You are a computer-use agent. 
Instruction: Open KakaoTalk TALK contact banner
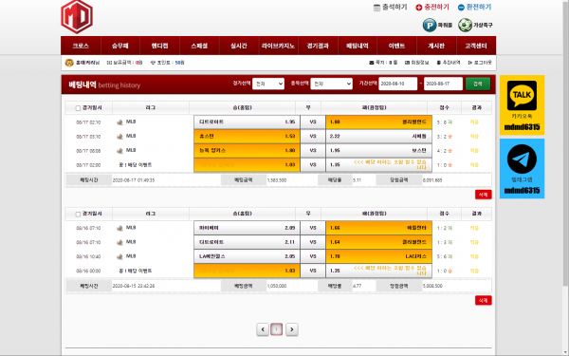pos(522,105)
